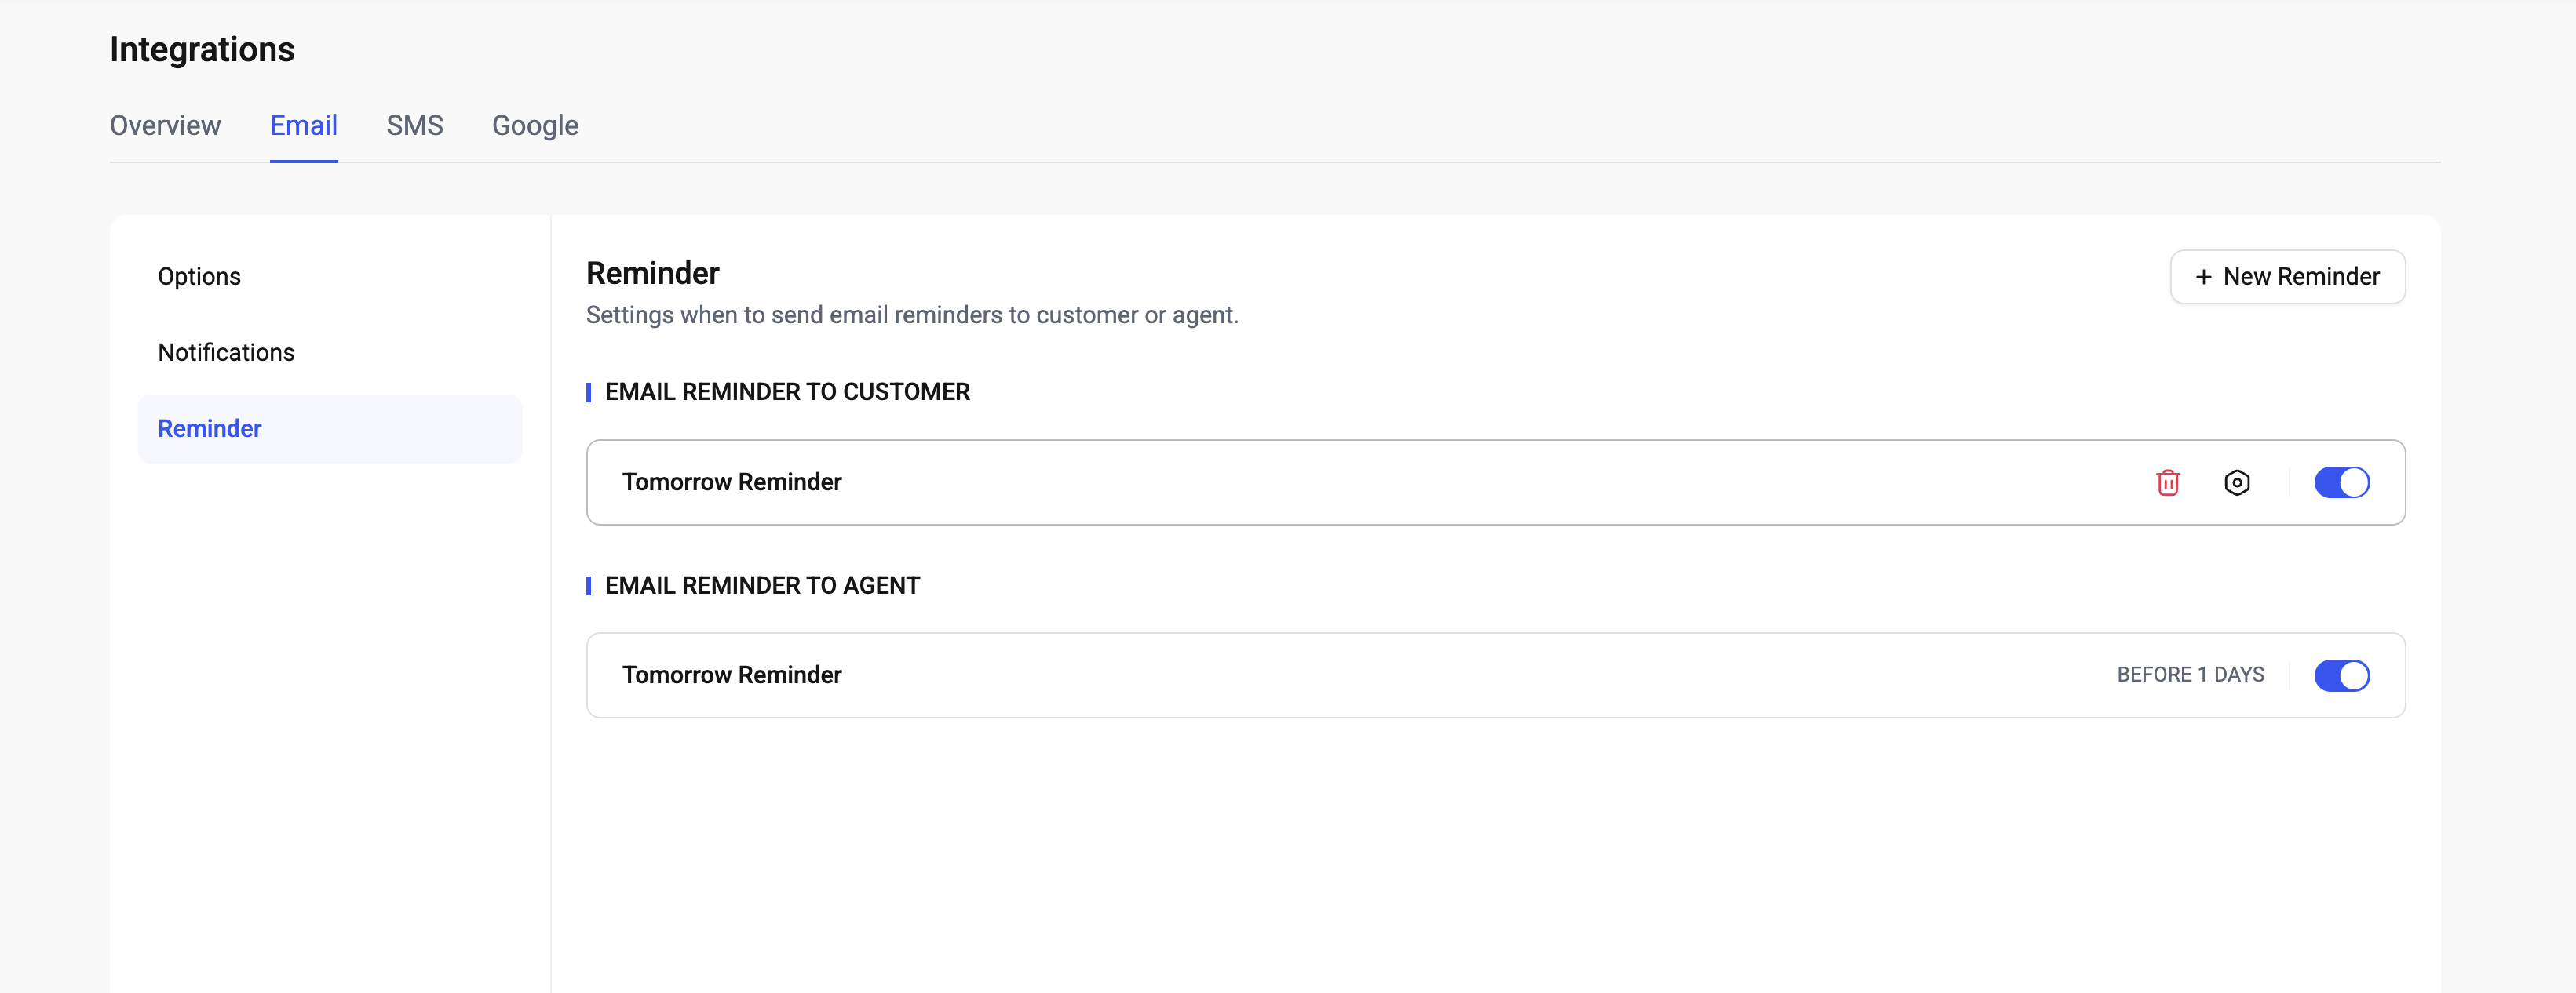The height and width of the screenshot is (993, 2576).
Task: Open Options in the sidebar
Action: (199, 277)
